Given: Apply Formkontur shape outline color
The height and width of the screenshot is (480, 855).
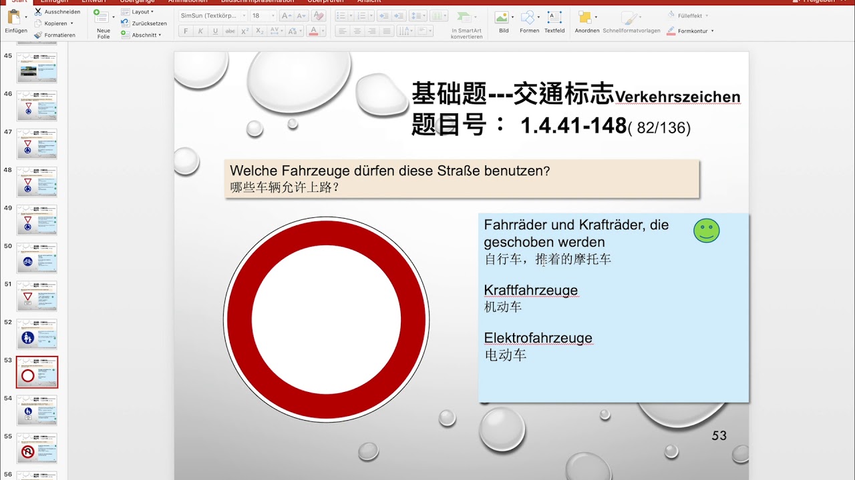Looking at the screenshot, I should pyautogui.click(x=690, y=31).
